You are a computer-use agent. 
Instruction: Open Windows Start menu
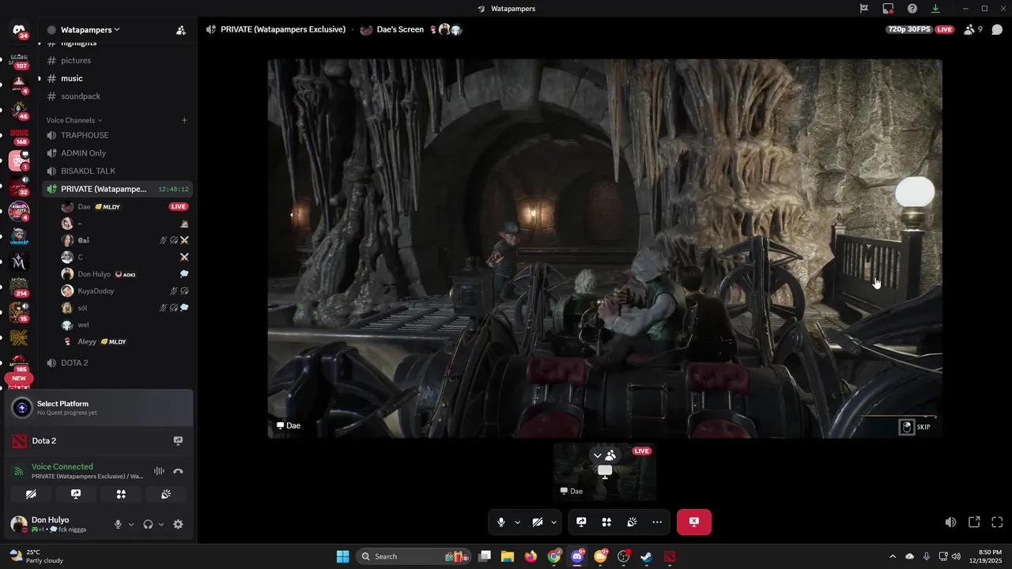(342, 556)
